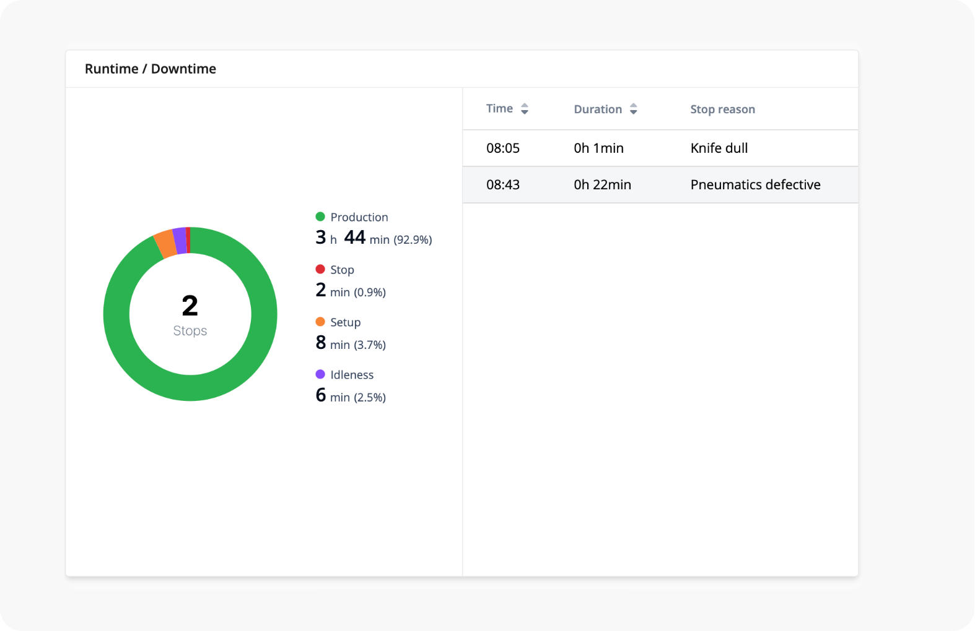Click the Time column header label
975x631 pixels.
tap(499, 109)
